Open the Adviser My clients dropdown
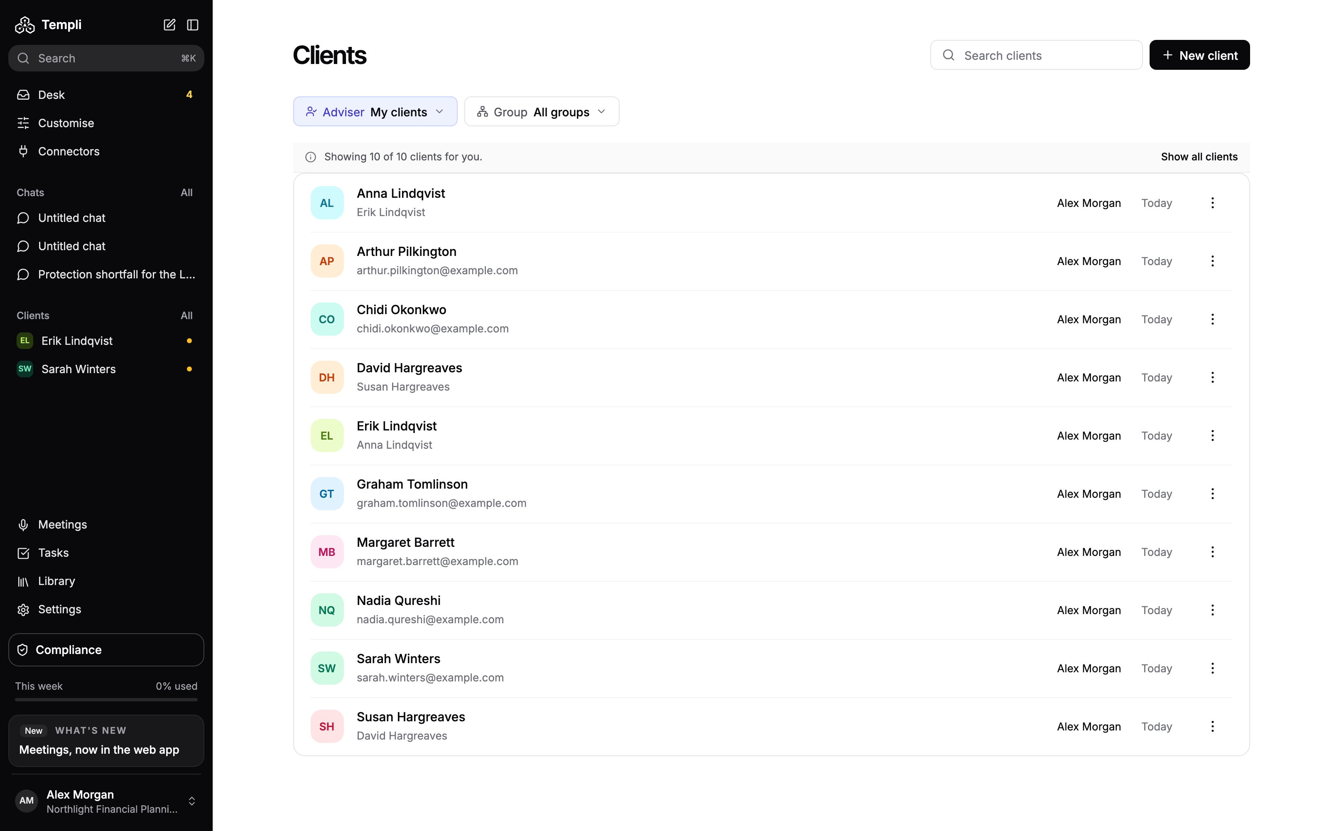 point(375,112)
